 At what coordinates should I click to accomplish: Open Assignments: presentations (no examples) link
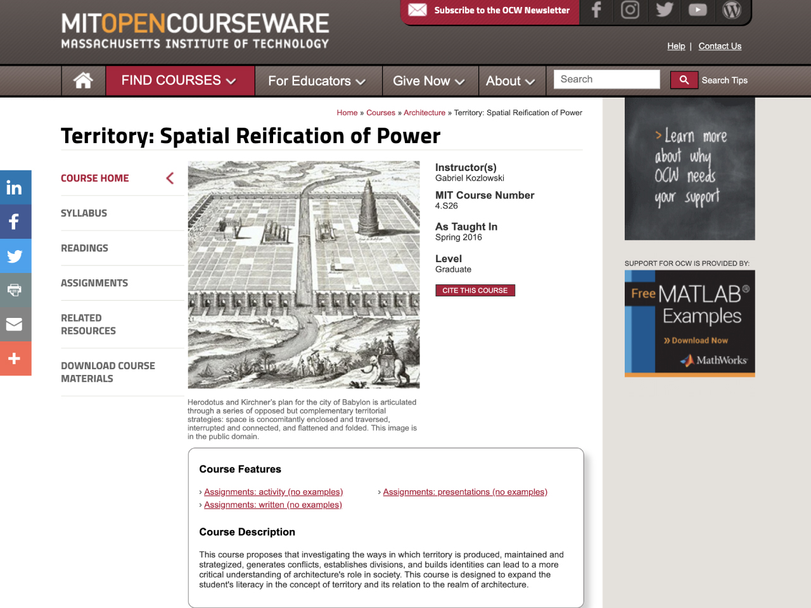pyautogui.click(x=465, y=491)
